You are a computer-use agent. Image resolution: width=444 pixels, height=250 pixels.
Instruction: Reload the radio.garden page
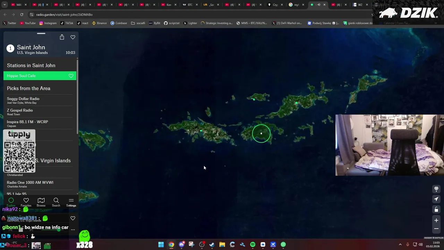(22, 15)
